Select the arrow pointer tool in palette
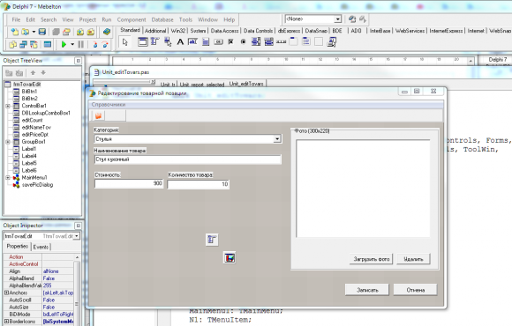 (x=124, y=41)
